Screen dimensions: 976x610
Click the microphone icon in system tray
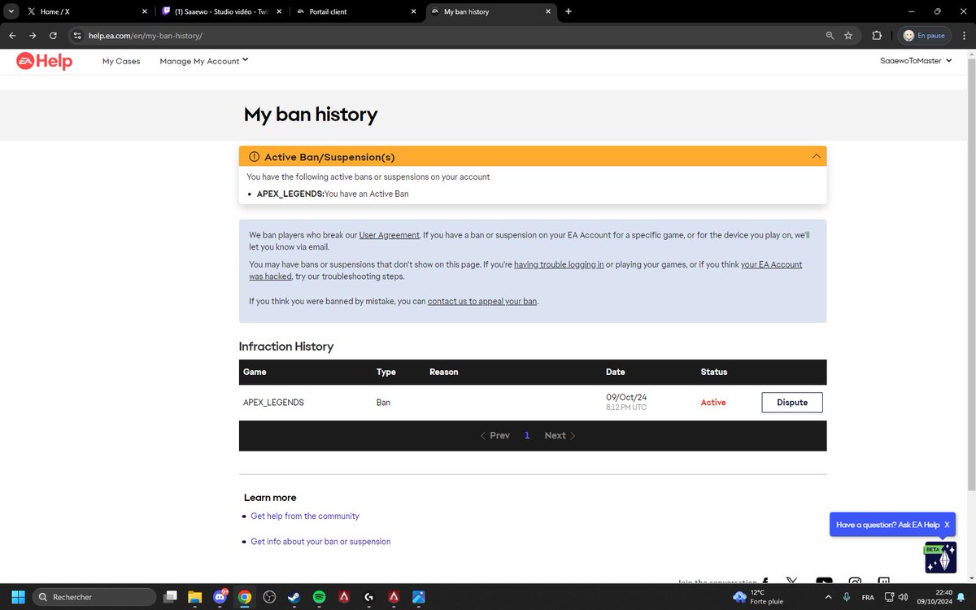(847, 596)
